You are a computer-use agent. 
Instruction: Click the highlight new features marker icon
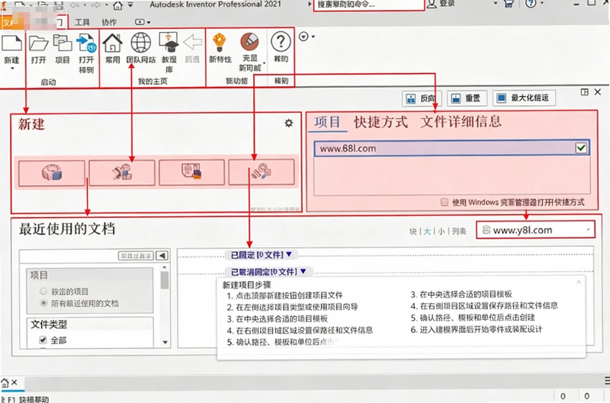click(x=250, y=41)
